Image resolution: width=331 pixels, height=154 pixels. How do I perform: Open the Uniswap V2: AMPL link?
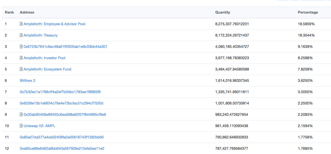(x=40, y=126)
